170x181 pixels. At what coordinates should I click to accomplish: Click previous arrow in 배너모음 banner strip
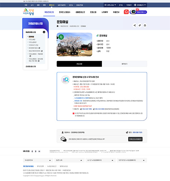(32, 151)
